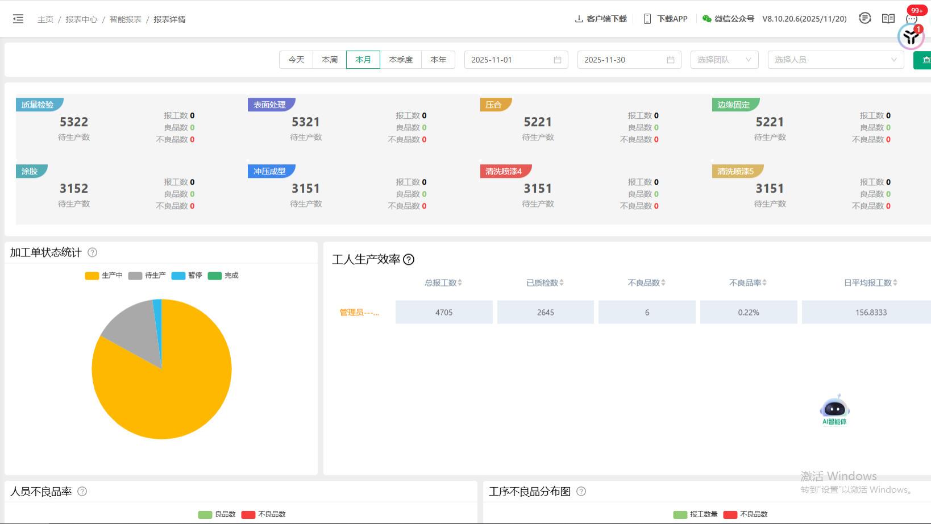Click the 主页 breadcrumb link
Screen dimensions: 931x524
coord(45,19)
